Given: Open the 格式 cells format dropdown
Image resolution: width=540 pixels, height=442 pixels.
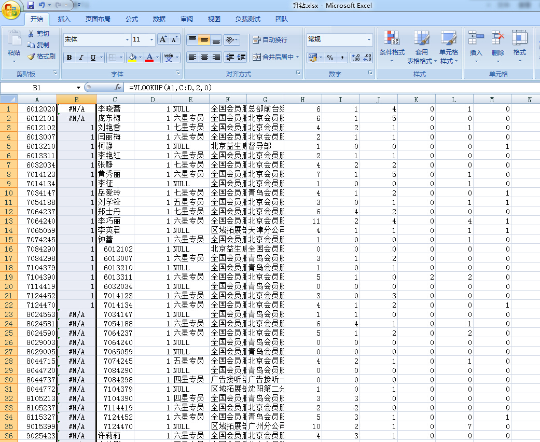Looking at the screenshot, I should tap(519, 47).
